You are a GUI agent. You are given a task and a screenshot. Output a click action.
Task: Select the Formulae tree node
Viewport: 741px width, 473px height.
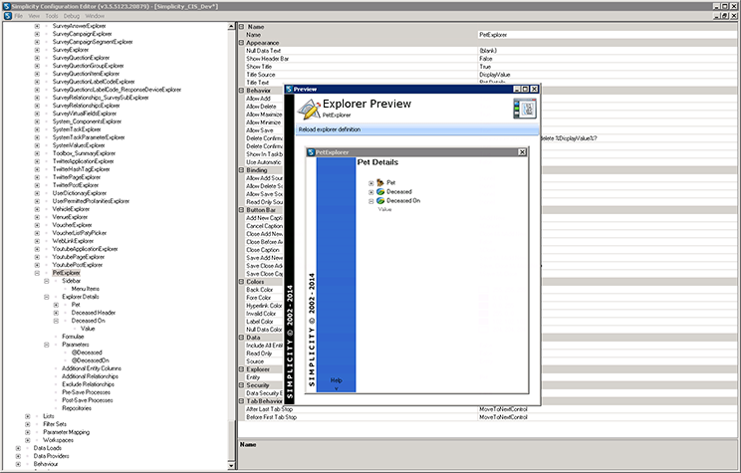73,337
